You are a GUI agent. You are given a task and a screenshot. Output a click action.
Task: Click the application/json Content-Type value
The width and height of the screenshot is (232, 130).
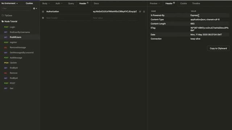pyautogui.click(x=205, y=19)
